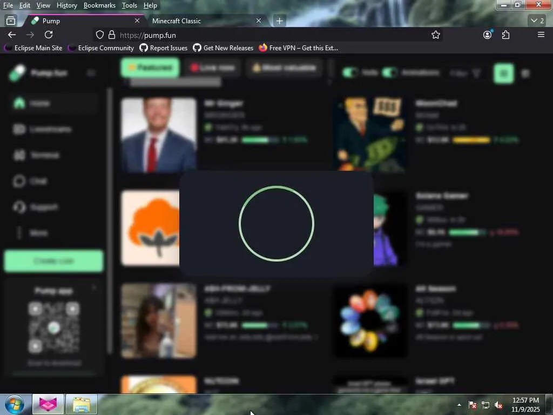Select the Featured filter tab

click(150, 68)
